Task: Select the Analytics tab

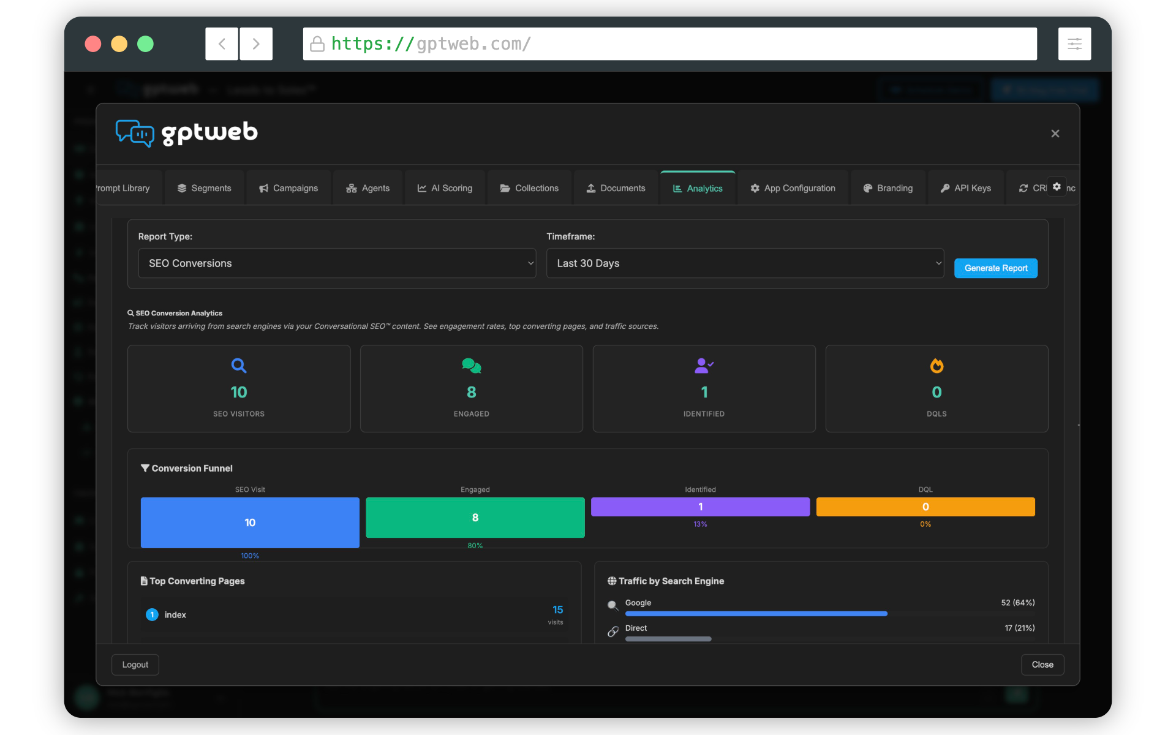Action: [698, 188]
